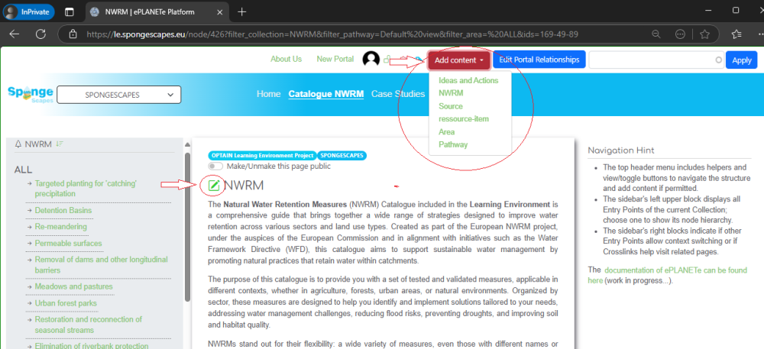Select Ideas and Actions from Add content menu
This screenshot has width=764, height=349.
(468, 80)
